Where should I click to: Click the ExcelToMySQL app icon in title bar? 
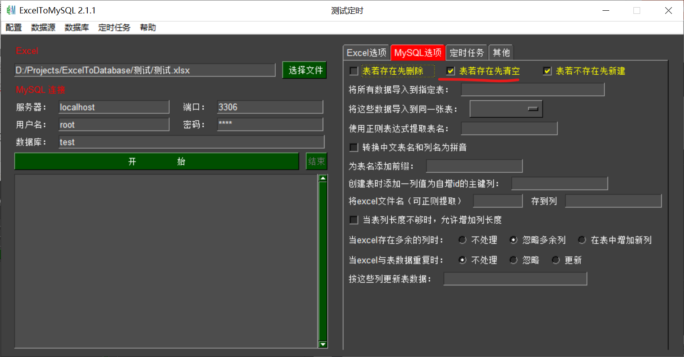pos(11,10)
